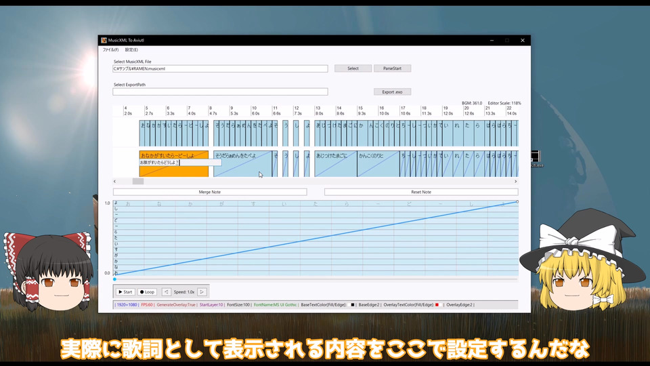Image resolution: width=650 pixels, height=366 pixels.
Task: Click the 1920×1080 status entry
Action: pyautogui.click(x=127, y=305)
